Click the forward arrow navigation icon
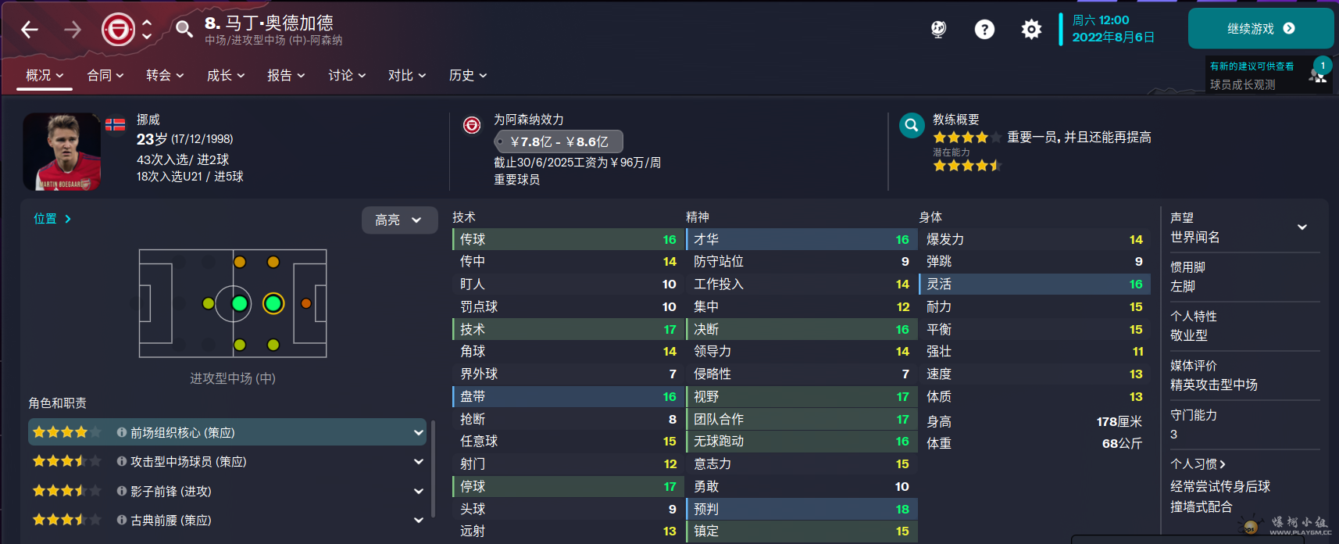Viewport: 1339px width, 544px height. 73,30
